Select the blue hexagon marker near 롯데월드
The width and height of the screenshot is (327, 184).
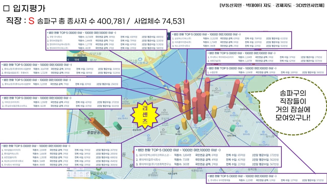pos(177,127)
